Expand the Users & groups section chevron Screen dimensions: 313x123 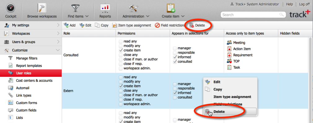(x=58, y=42)
